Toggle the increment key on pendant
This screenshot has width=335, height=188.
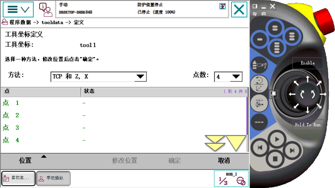(259, 122)
